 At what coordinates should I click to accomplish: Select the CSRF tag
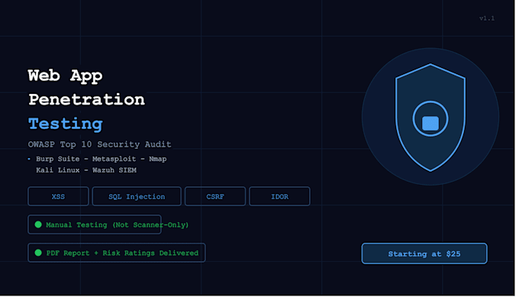[215, 196]
